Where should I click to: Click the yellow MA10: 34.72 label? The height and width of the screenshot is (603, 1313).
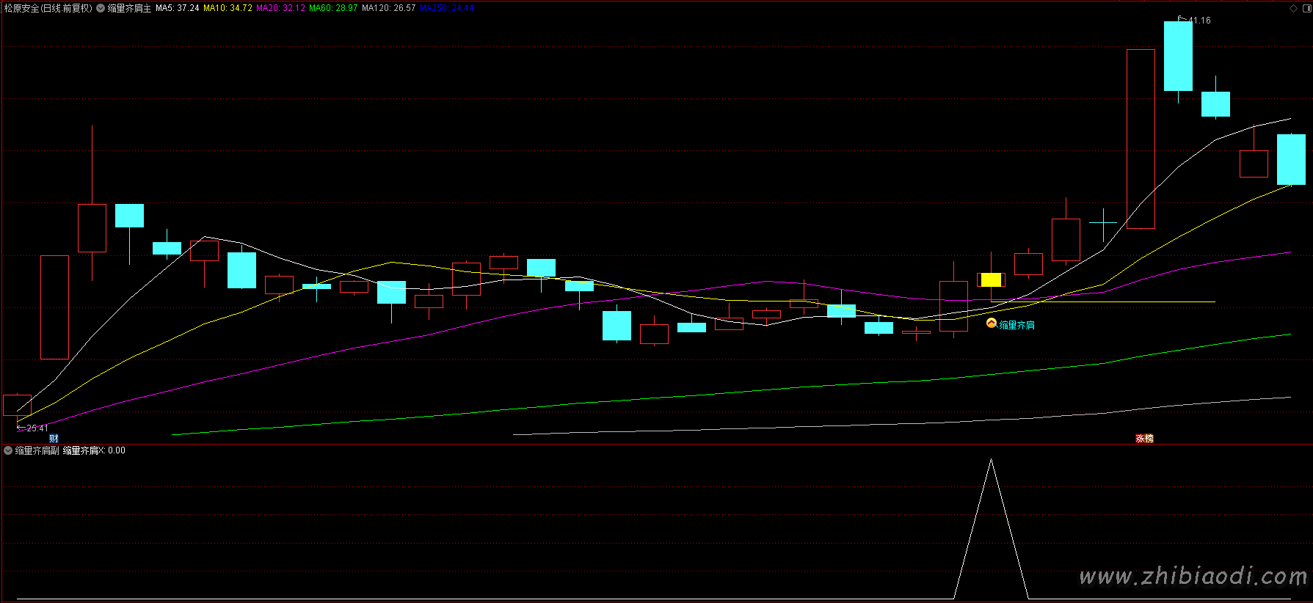click(228, 8)
